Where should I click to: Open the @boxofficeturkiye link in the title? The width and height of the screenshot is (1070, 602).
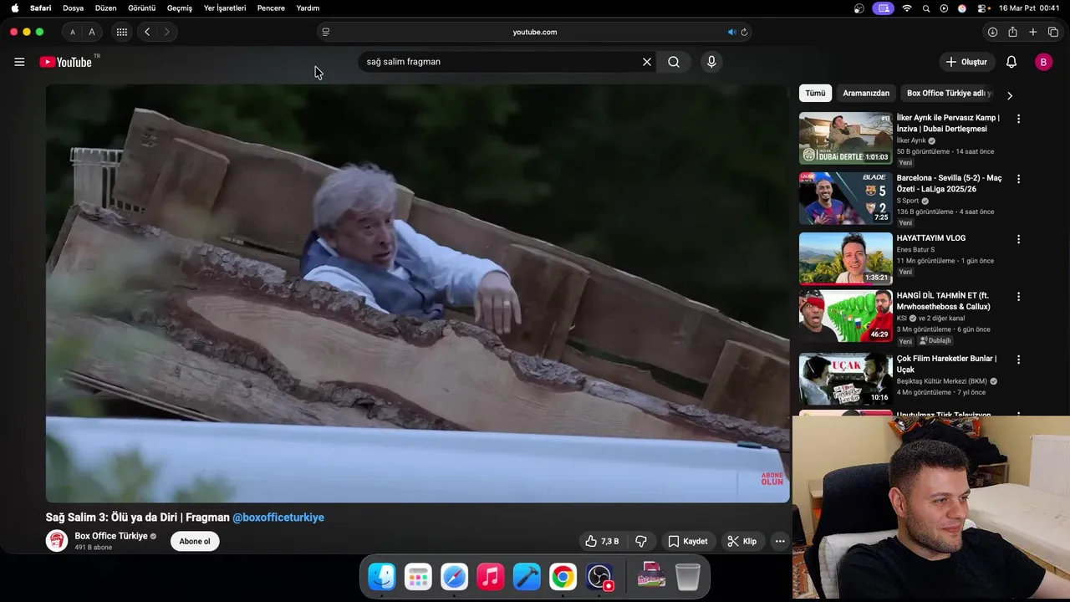(278, 518)
